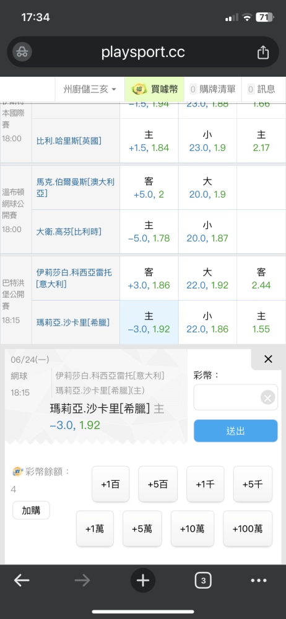This screenshot has height=619, width=286.
Task: Click the 送出 submit button
Action: (236, 431)
